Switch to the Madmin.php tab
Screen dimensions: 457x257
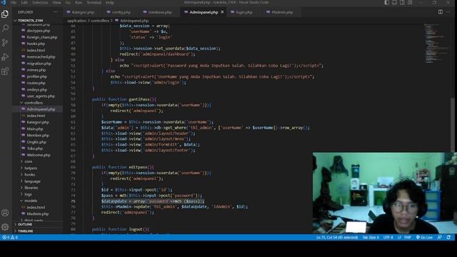pos(281,12)
